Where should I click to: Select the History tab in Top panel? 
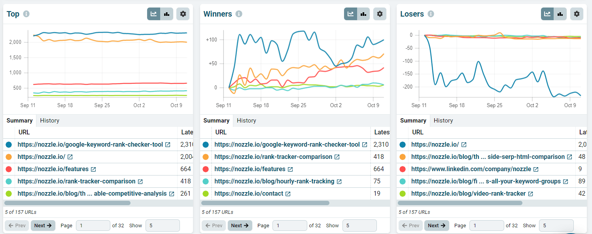(50, 121)
